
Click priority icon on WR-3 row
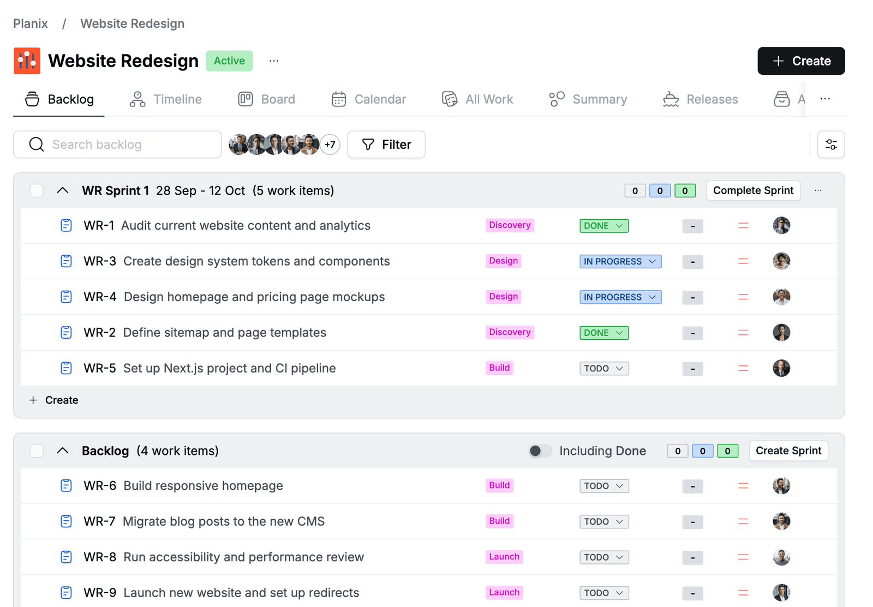click(x=743, y=261)
